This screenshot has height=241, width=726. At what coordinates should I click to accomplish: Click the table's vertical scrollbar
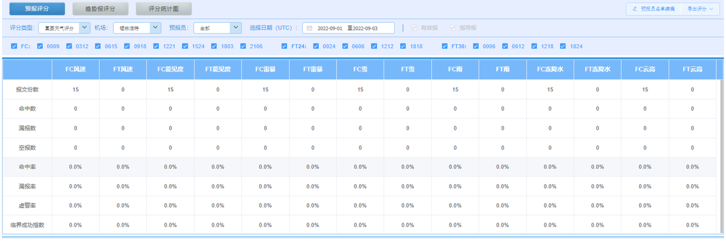[721, 156]
